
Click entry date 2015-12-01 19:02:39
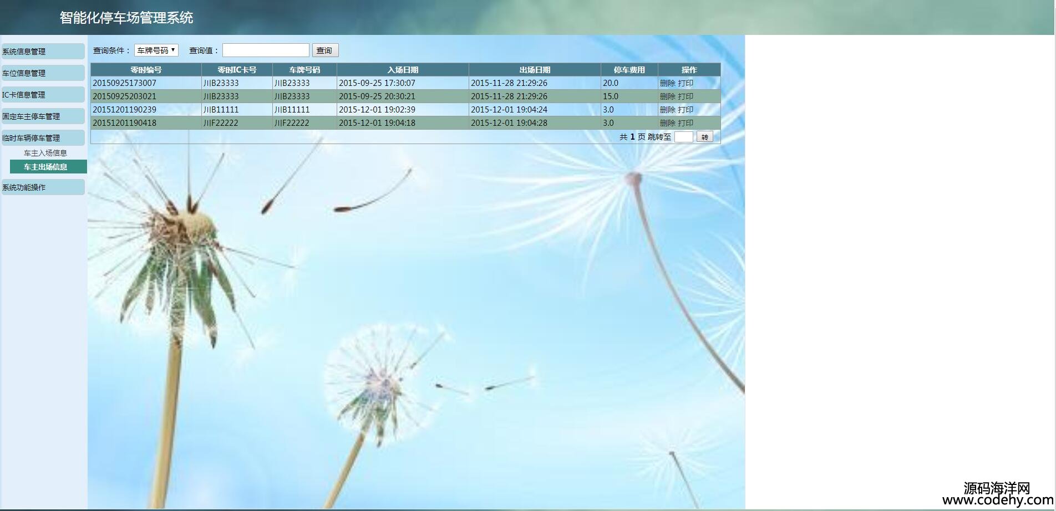pos(403,110)
